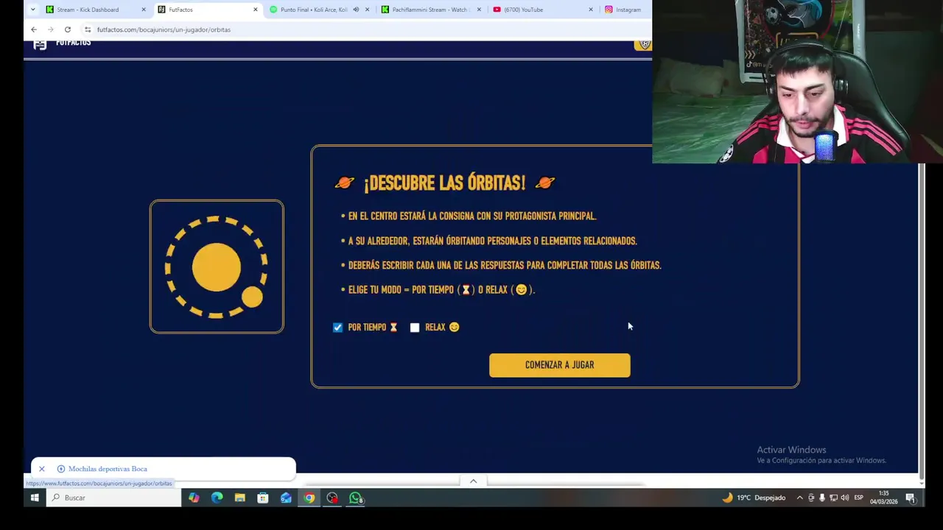Open the volume control in system tray
Viewport: 943px width, 530px height.
pos(844,498)
